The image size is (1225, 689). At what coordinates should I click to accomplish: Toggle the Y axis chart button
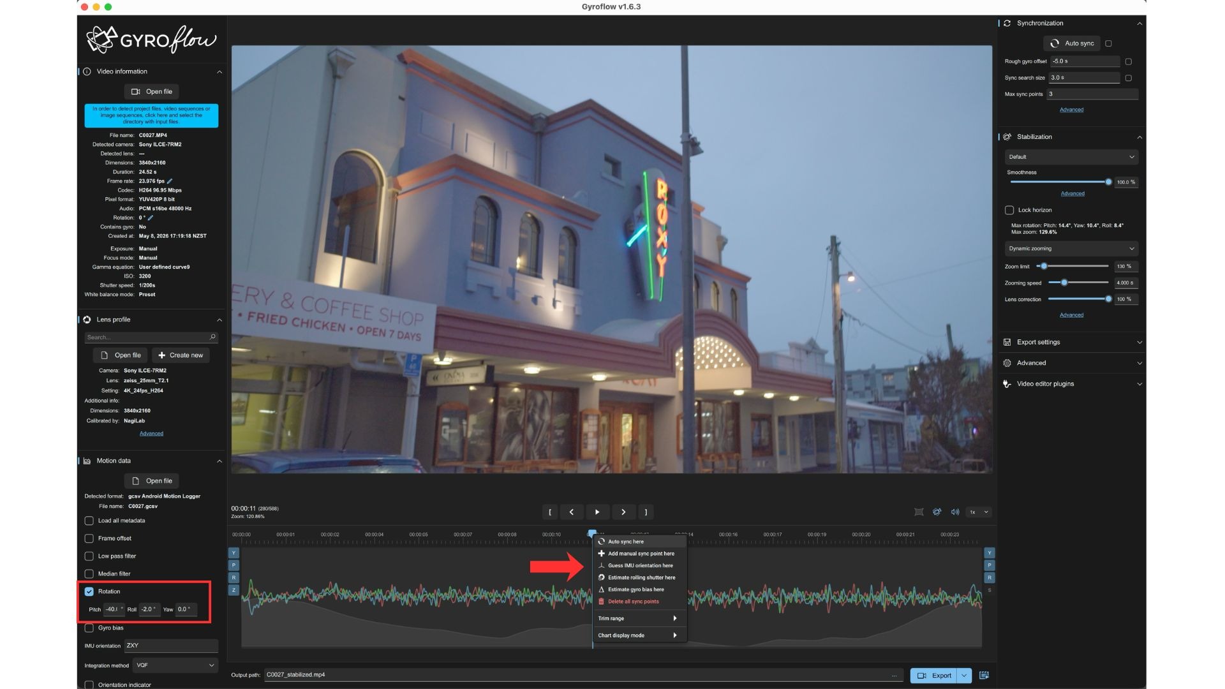(x=234, y=553)
